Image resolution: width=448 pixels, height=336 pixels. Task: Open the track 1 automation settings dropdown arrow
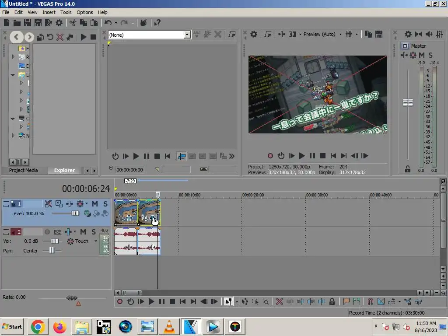pos(87,204)
